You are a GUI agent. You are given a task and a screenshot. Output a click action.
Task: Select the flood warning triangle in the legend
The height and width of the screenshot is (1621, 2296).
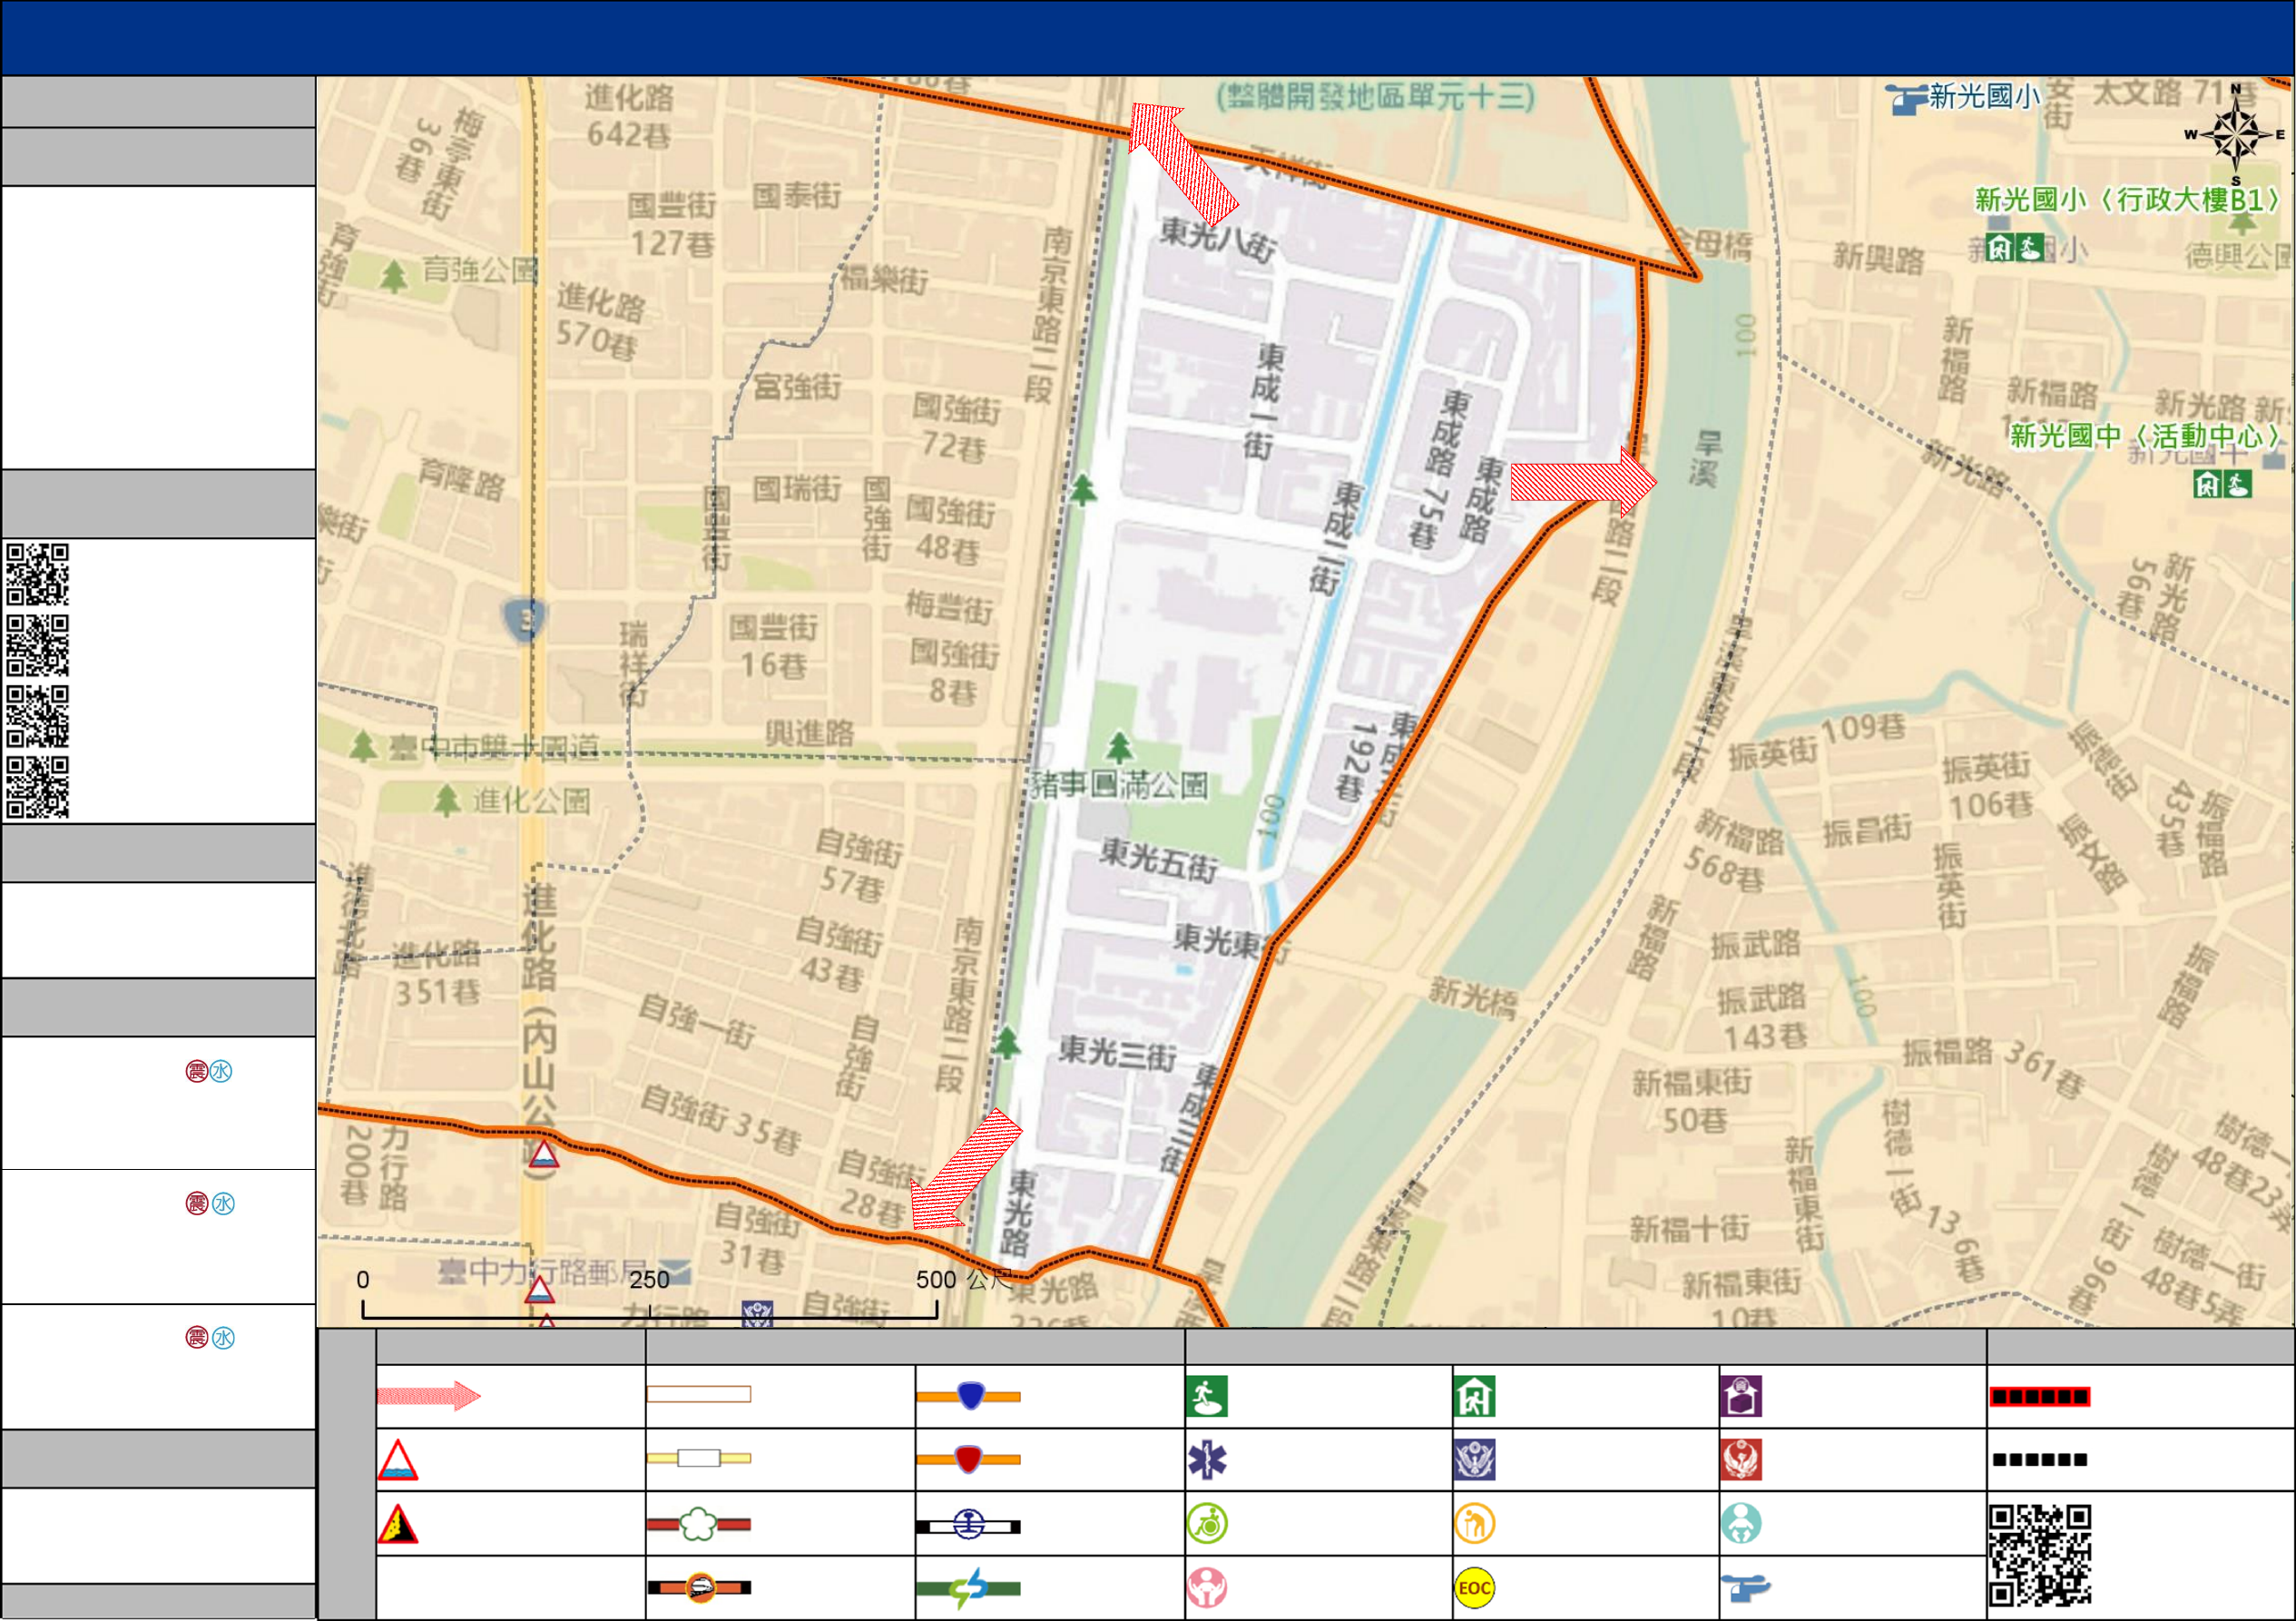(x=397, y=1461)
